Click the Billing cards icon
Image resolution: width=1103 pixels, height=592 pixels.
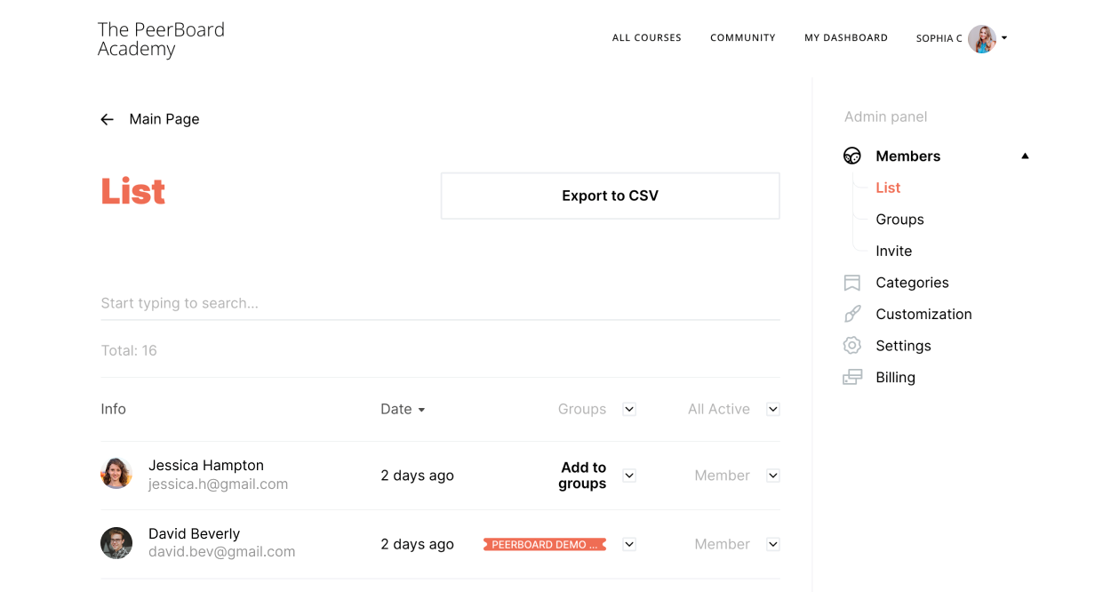852,377
